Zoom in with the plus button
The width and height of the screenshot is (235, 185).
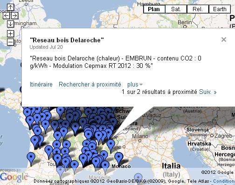click(x=10, y=33)
